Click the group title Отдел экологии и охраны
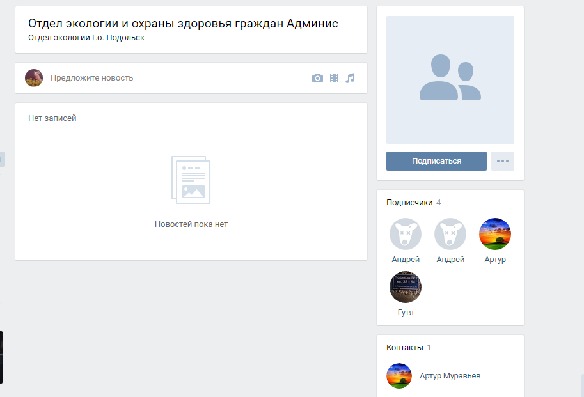 tap(183, 24)
